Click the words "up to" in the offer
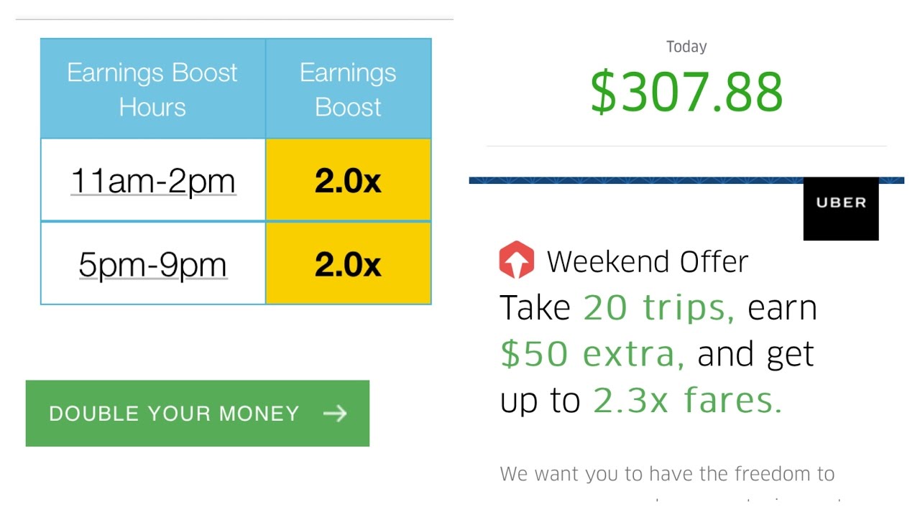Screen dimensions: 920x517 [x=540, y=401]
